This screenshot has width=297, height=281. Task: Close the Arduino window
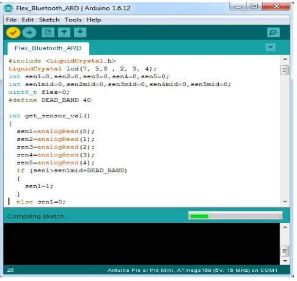tap(276, 6)
